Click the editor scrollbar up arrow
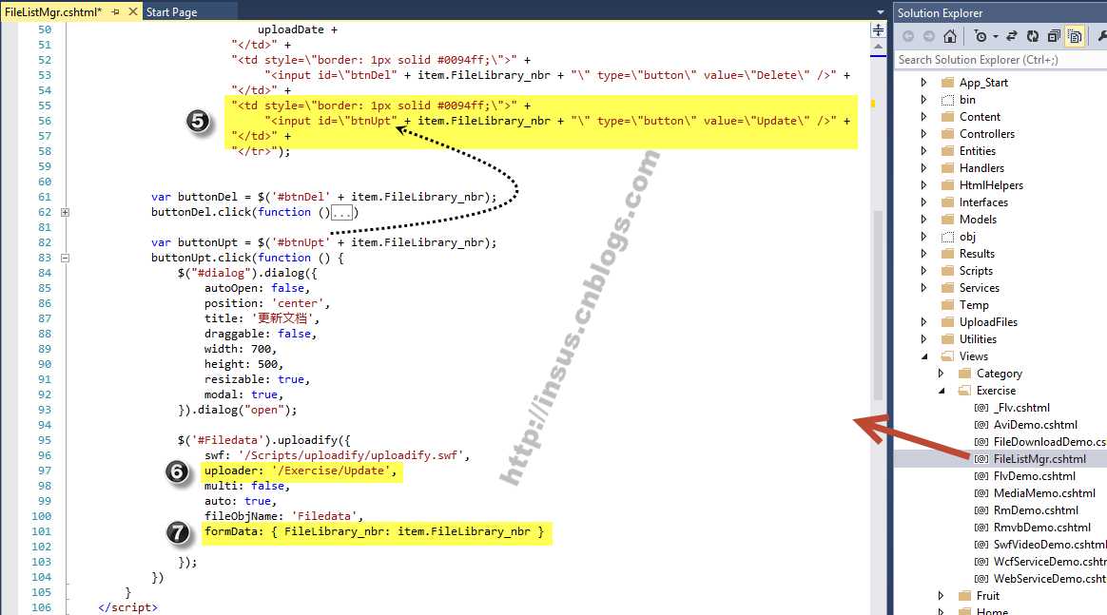Screen dimensions: 1107x615 point(878,47)
